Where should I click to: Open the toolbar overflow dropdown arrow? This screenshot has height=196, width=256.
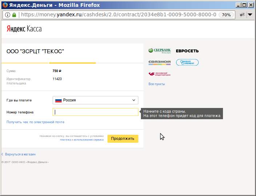(x=250, y=14)
